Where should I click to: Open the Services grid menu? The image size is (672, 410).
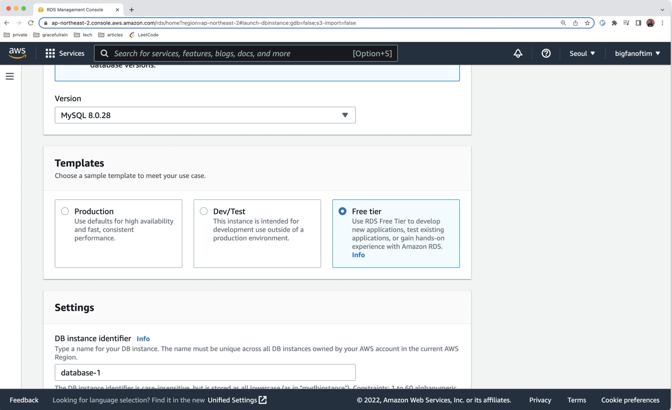[x=65, y=53]
